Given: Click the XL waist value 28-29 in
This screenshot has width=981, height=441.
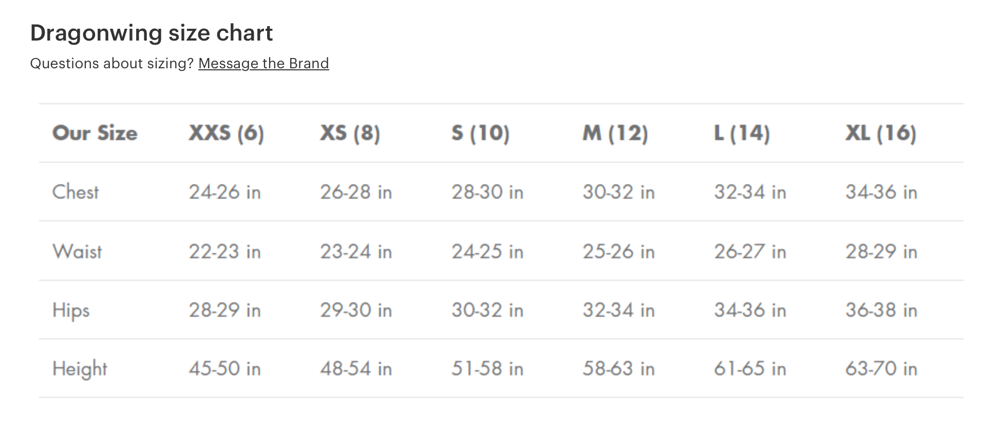Looking at the screenshot, I should (x=881, y=252).
